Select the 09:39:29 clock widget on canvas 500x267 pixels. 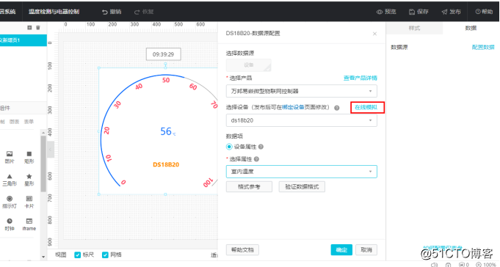[x=163, y=54]
